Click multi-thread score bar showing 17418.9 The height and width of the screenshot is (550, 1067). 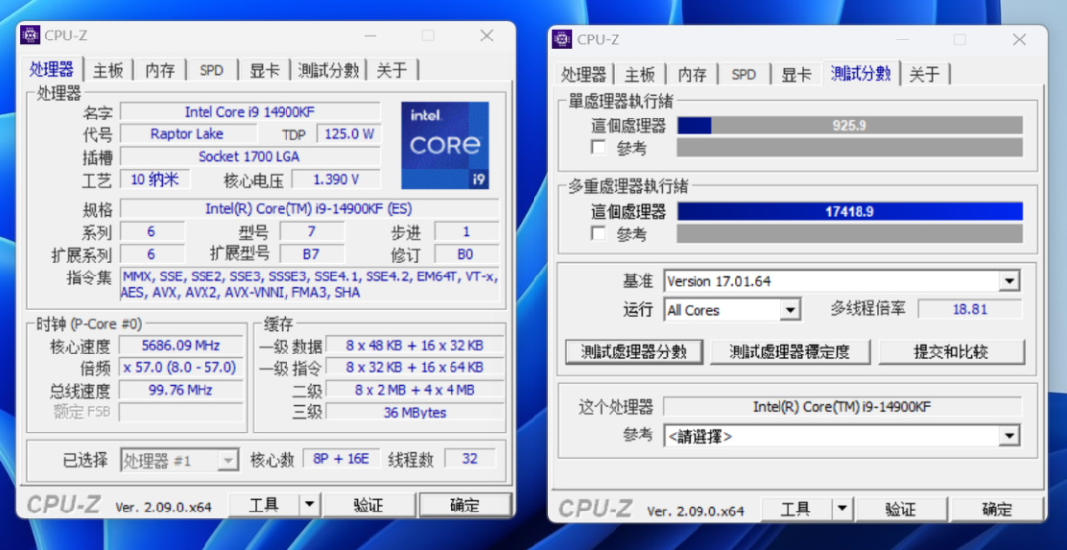[x=850, y=211]
